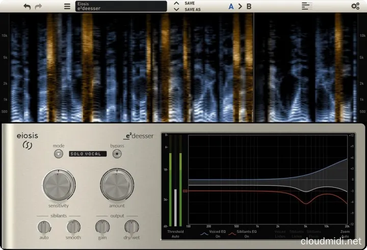The height and width of the screenshot is (250, 367).
Task: Click the SAVE preset button
Action: point(190,3)
